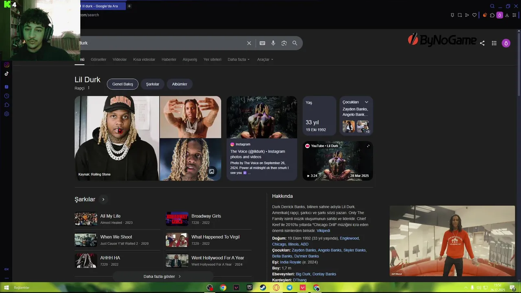
Task: Expand the YouTube video card
Action: [368, 146]
